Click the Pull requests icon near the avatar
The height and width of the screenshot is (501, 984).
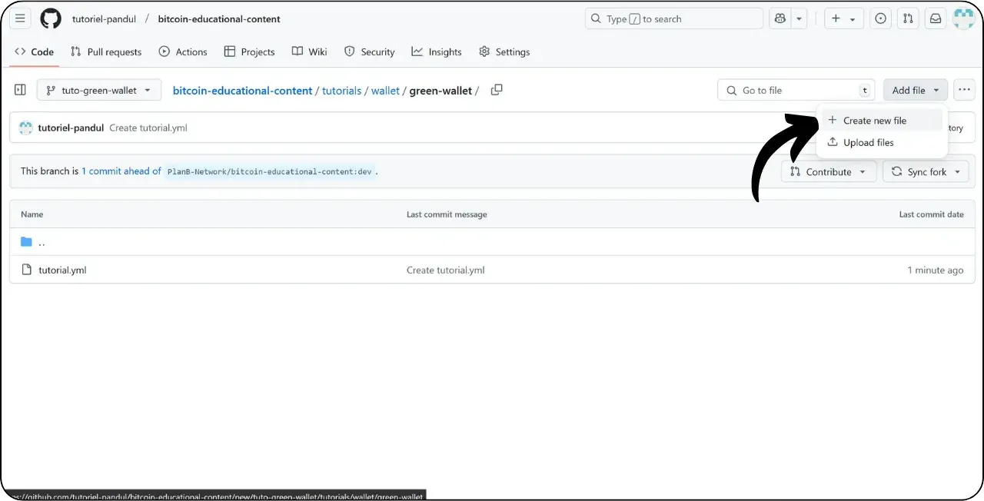(x=908, y=18)
